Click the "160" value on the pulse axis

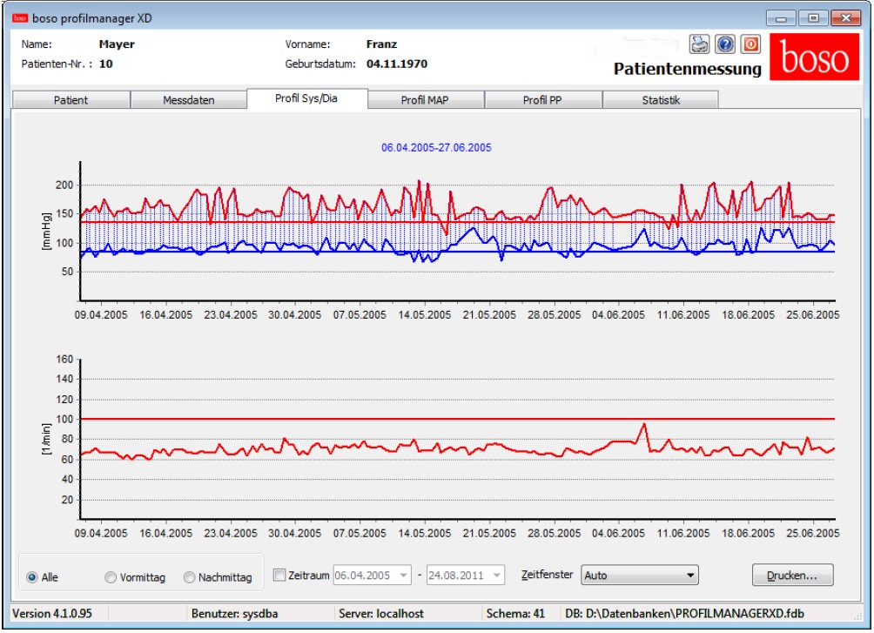tap(64, 360)
